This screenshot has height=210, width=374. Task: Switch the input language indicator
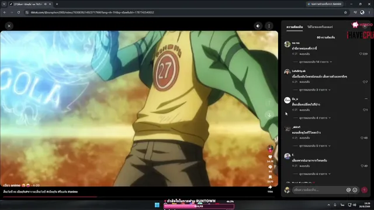342,205
